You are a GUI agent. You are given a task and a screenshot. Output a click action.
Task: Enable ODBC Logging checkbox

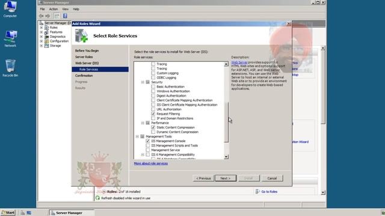pos(153,77)
